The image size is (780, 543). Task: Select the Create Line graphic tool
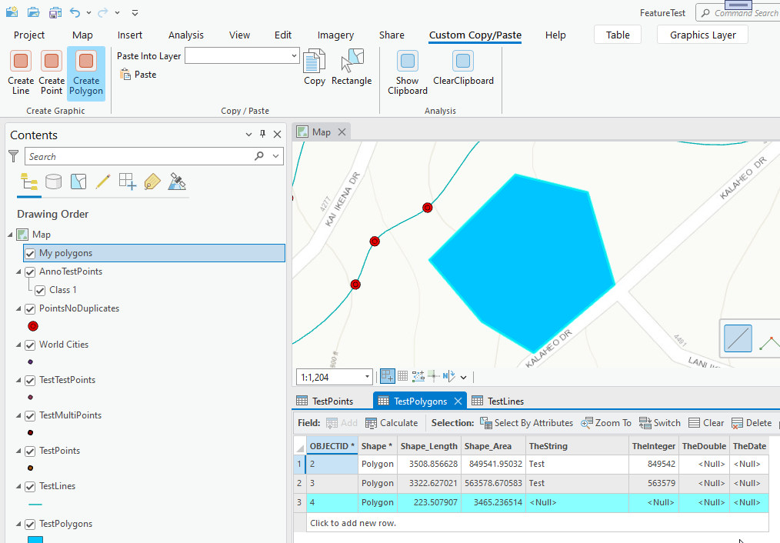tap(21, 72)
